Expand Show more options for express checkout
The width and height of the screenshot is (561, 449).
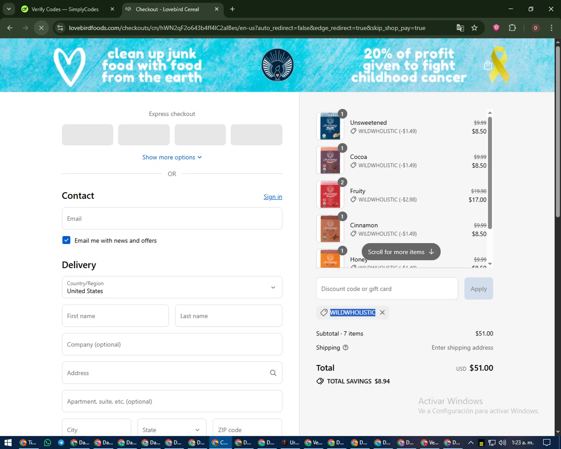click(172, 157)
